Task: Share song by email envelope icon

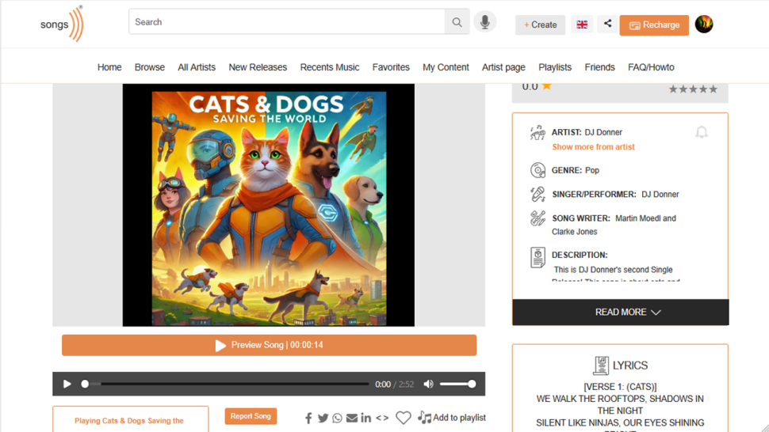Action: 351,418
